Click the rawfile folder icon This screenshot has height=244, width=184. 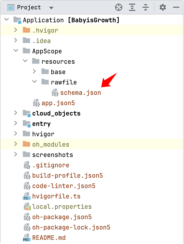[45, 82]
